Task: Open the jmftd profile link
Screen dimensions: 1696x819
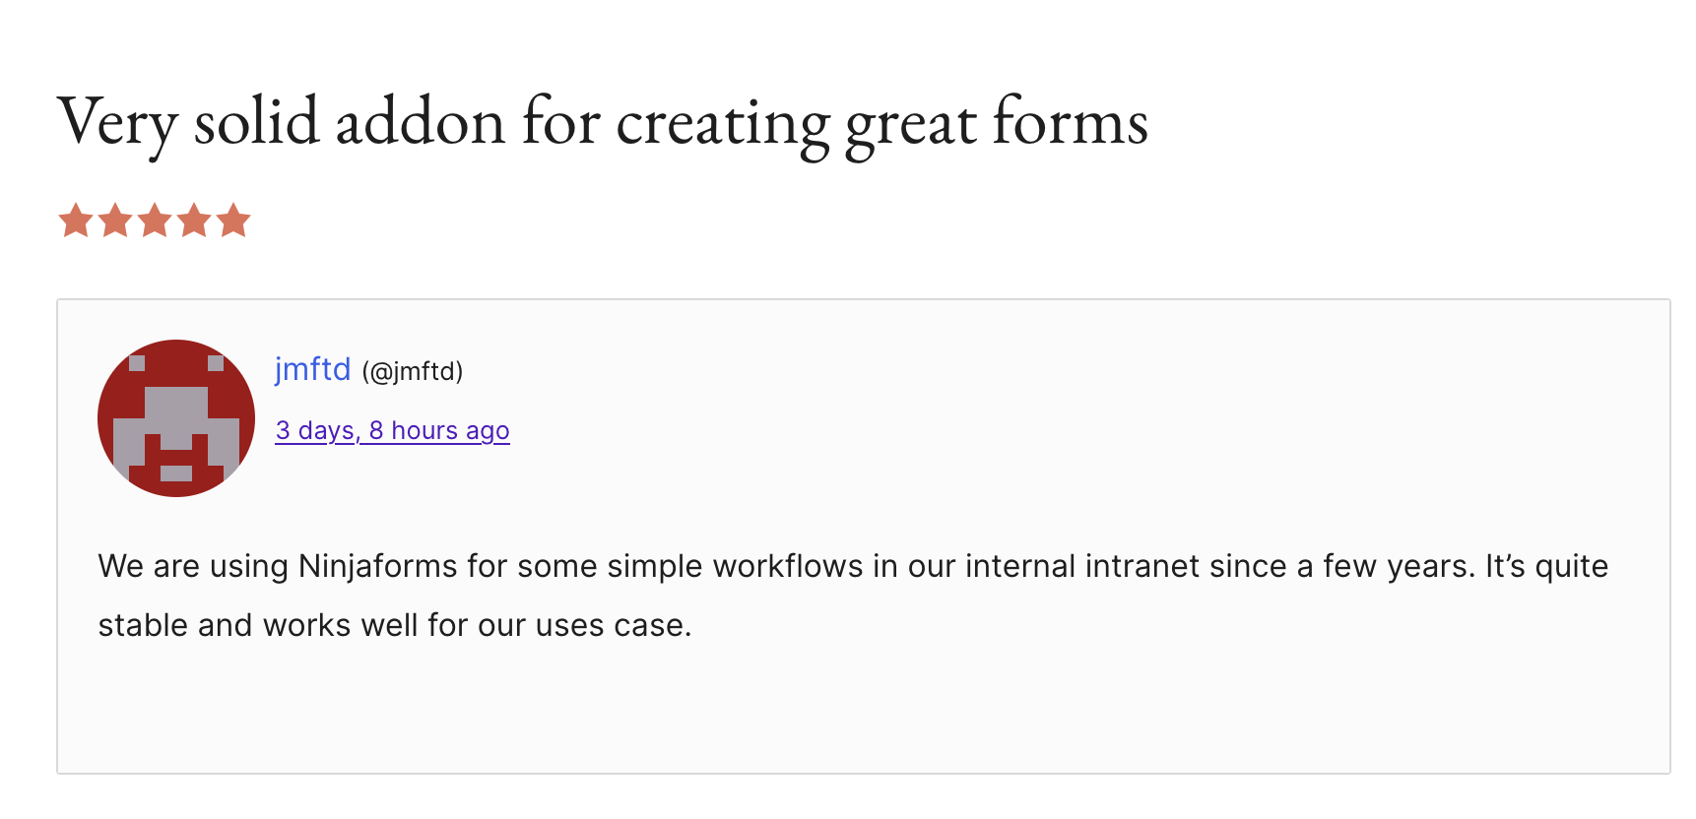Action: [x=312, y=370]
